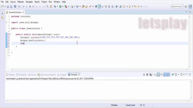Toggle show console on standard output
The image size is (193, 108).
pyautogui.click(x=165, y=75)
